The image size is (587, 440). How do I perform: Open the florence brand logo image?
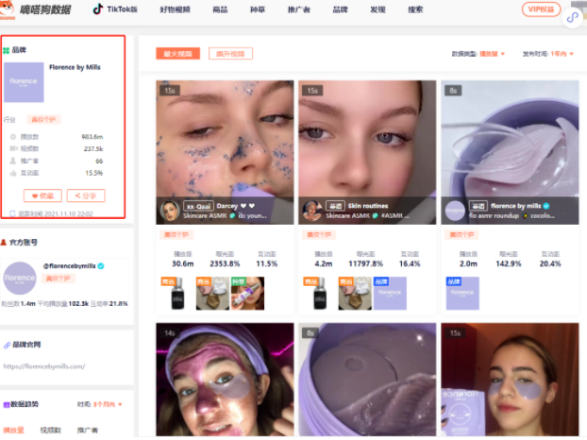tap(24, 82)
